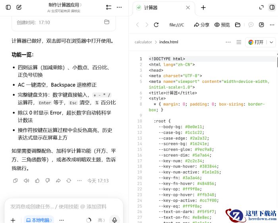Select the index.html breadcrumb
Screen dimensions: 278x223
coord(169,42)
